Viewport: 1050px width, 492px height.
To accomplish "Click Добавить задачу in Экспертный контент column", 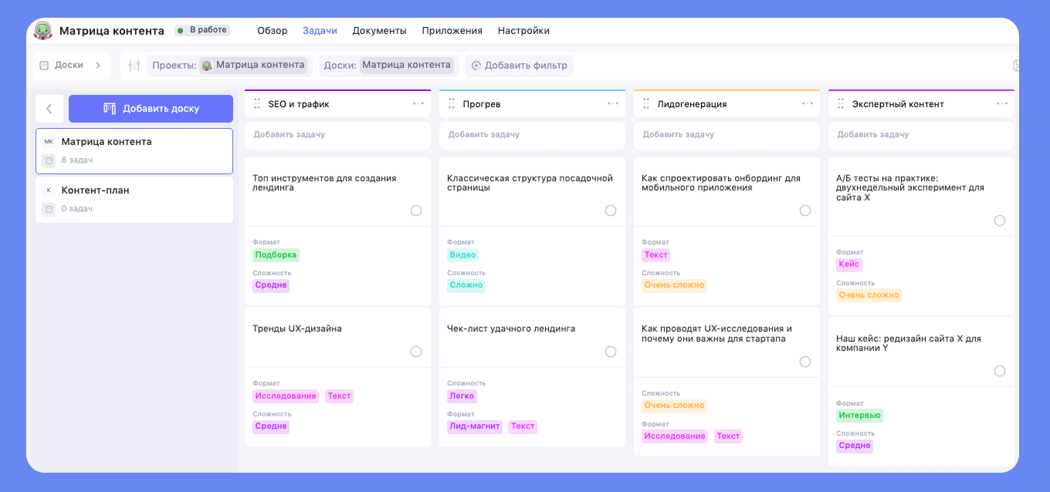I will [921, 135].
